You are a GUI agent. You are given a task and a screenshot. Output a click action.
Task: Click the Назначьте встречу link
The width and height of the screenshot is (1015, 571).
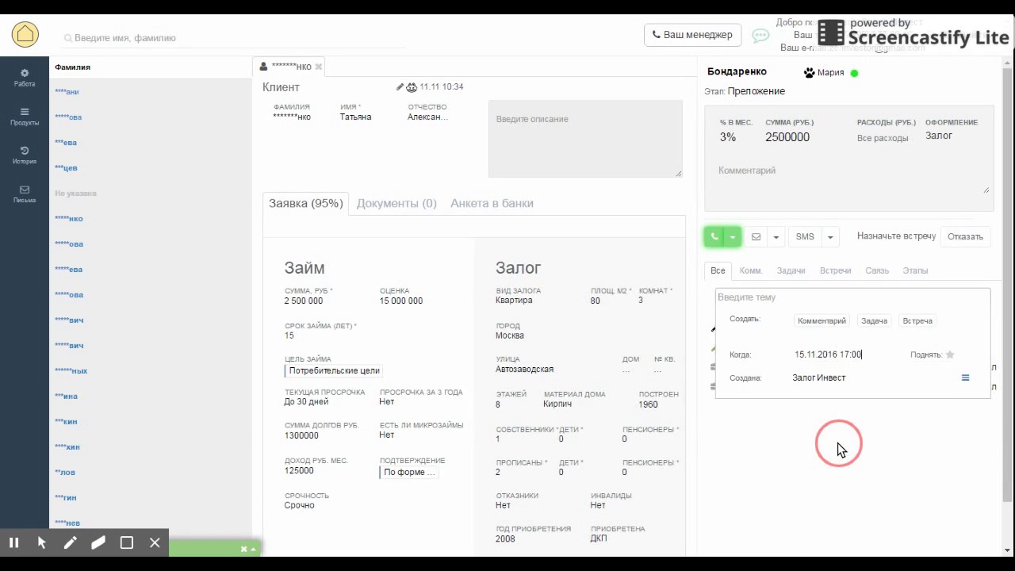(x=896, y=236)
